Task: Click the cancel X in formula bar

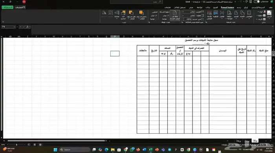Action: pos(20,27)
